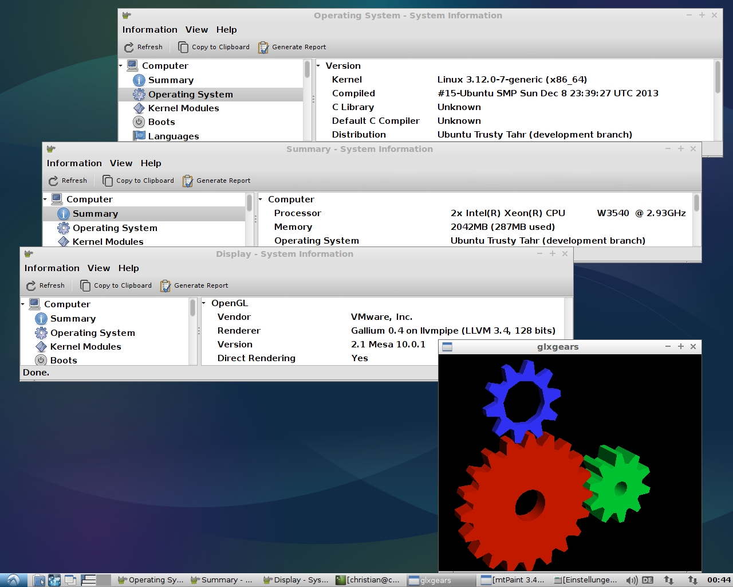
Task: Click Refresh in the Operating System window
Action: (144, 47)
